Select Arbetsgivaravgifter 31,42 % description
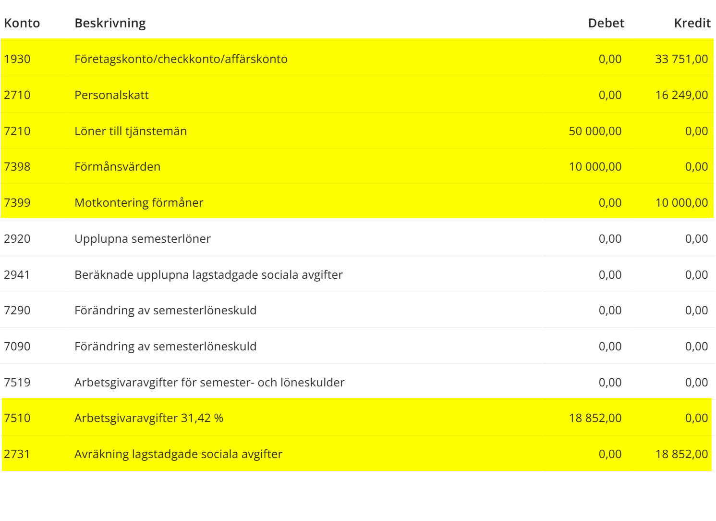Viewport: 716px width, 521px height. 149,418
